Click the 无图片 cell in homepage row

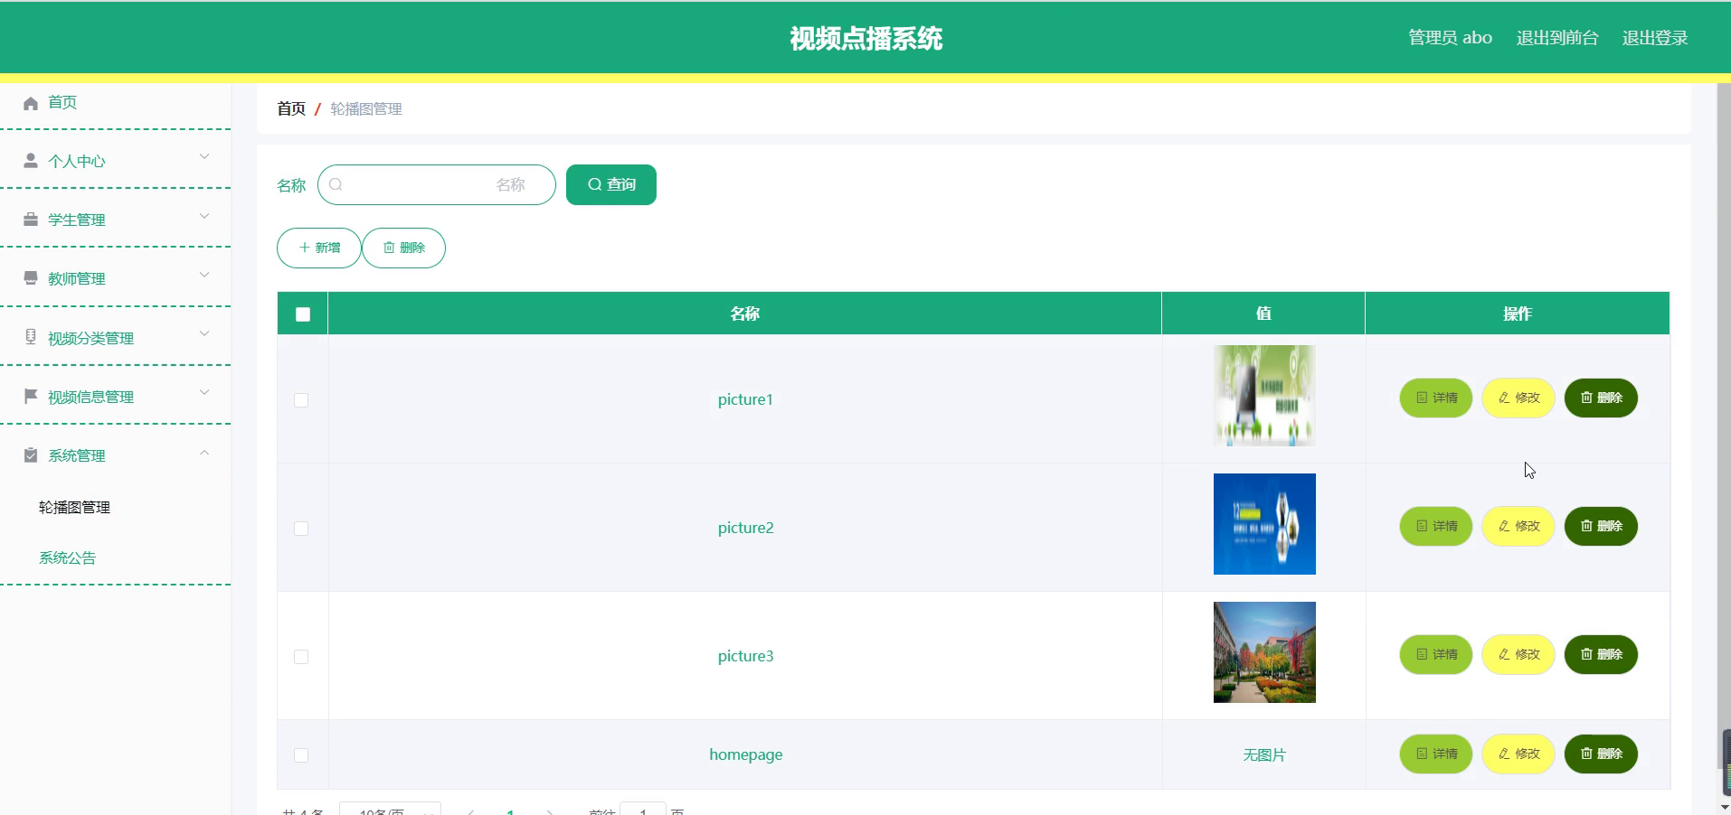point(1264,754)
